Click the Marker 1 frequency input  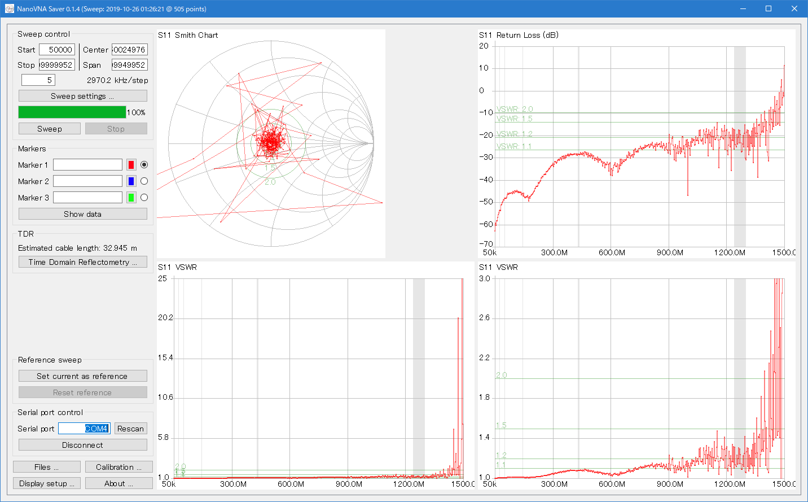point(87,165)
